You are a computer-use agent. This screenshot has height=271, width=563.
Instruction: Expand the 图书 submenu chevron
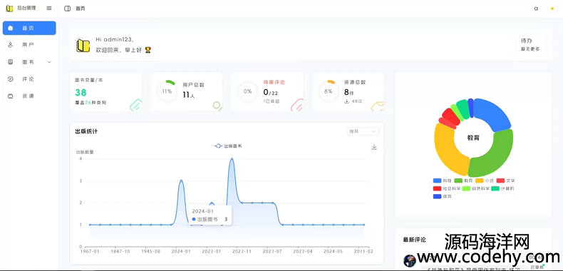(x=49, y=62)
